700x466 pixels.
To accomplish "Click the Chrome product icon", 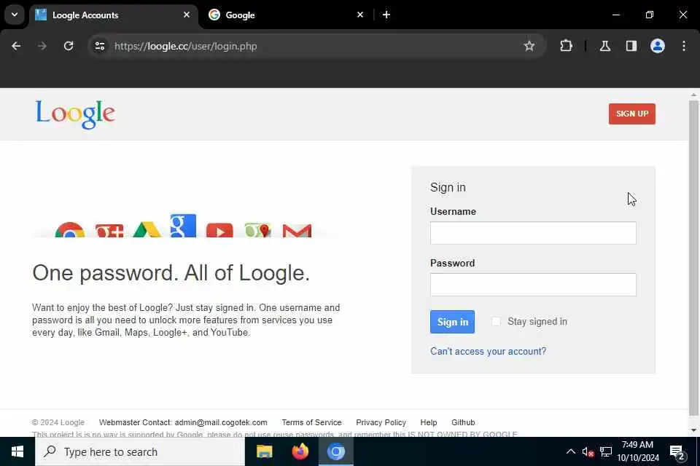I will click(70, 229).
